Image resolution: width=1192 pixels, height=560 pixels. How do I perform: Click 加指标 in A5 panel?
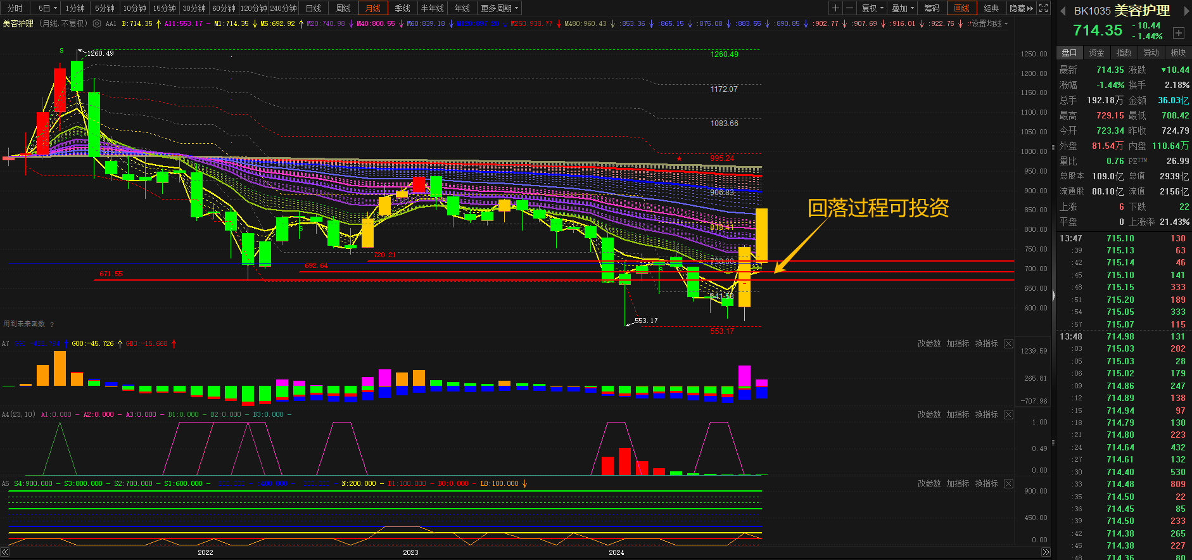click(x=958, y=483)
